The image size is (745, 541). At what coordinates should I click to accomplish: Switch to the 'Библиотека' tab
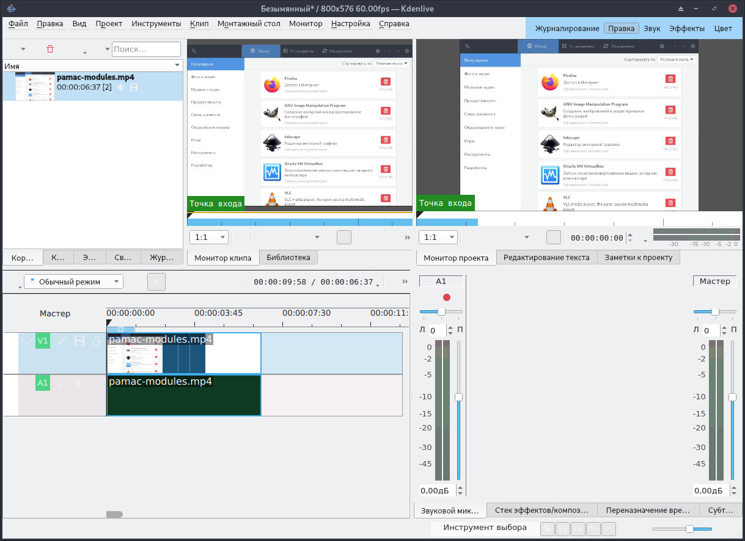[x=288, y=258]
